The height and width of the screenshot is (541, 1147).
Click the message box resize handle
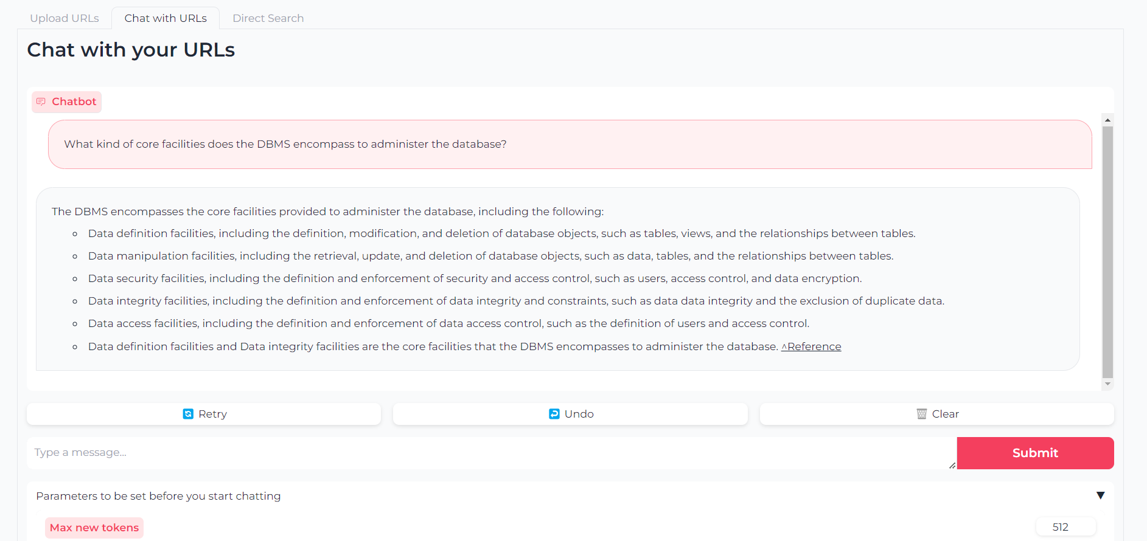[952, 465]
